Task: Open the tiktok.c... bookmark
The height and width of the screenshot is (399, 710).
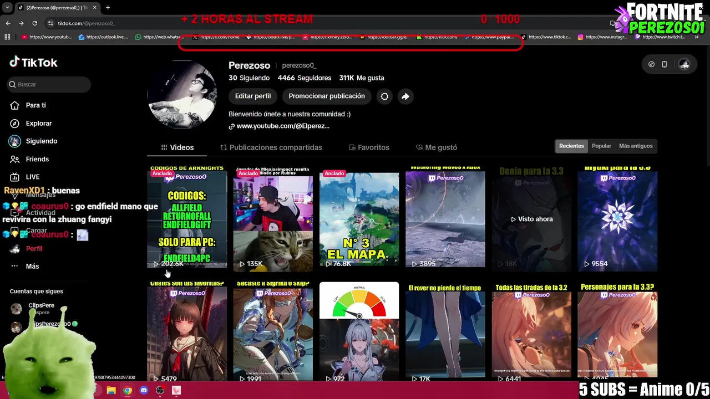Action: pos(546,37)
